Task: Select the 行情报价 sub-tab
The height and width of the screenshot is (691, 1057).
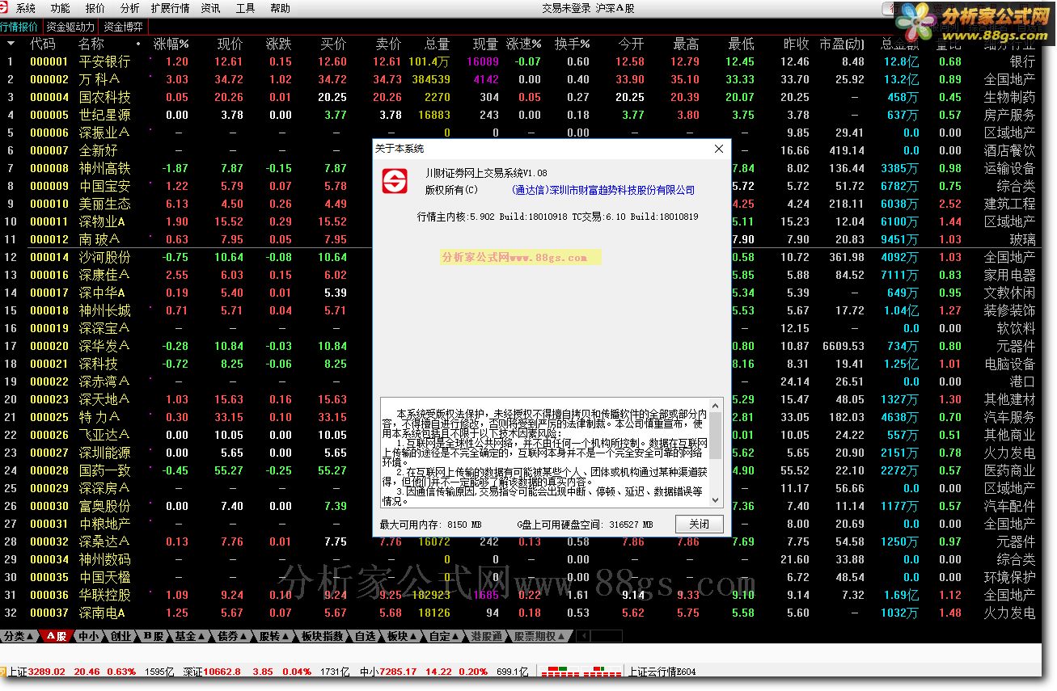Action: [x=19, y=26]
